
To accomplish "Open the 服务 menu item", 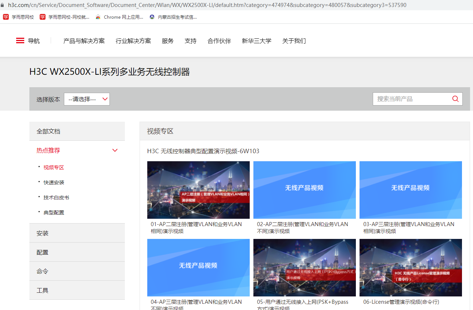I will [167, 41].
